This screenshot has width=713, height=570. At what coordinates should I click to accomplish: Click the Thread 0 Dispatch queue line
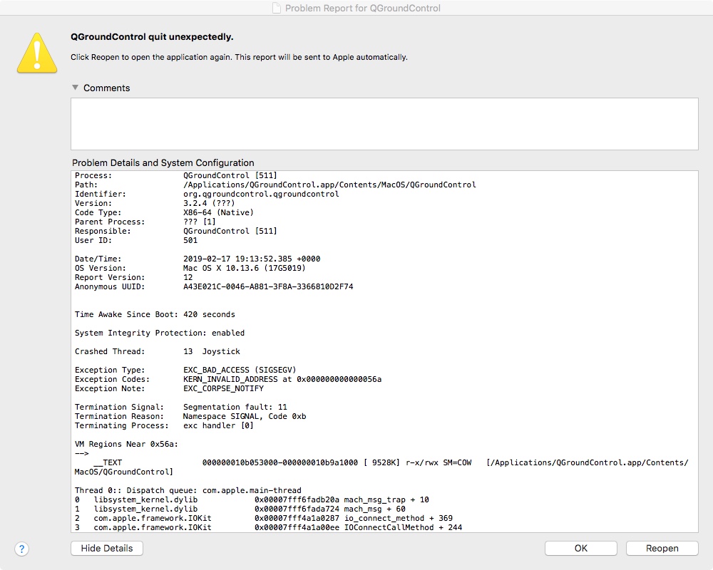[188, 490]
